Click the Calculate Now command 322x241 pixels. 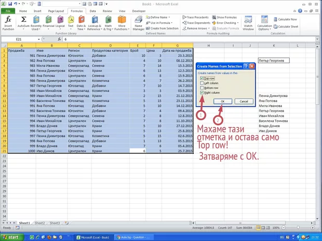(287, 19)
